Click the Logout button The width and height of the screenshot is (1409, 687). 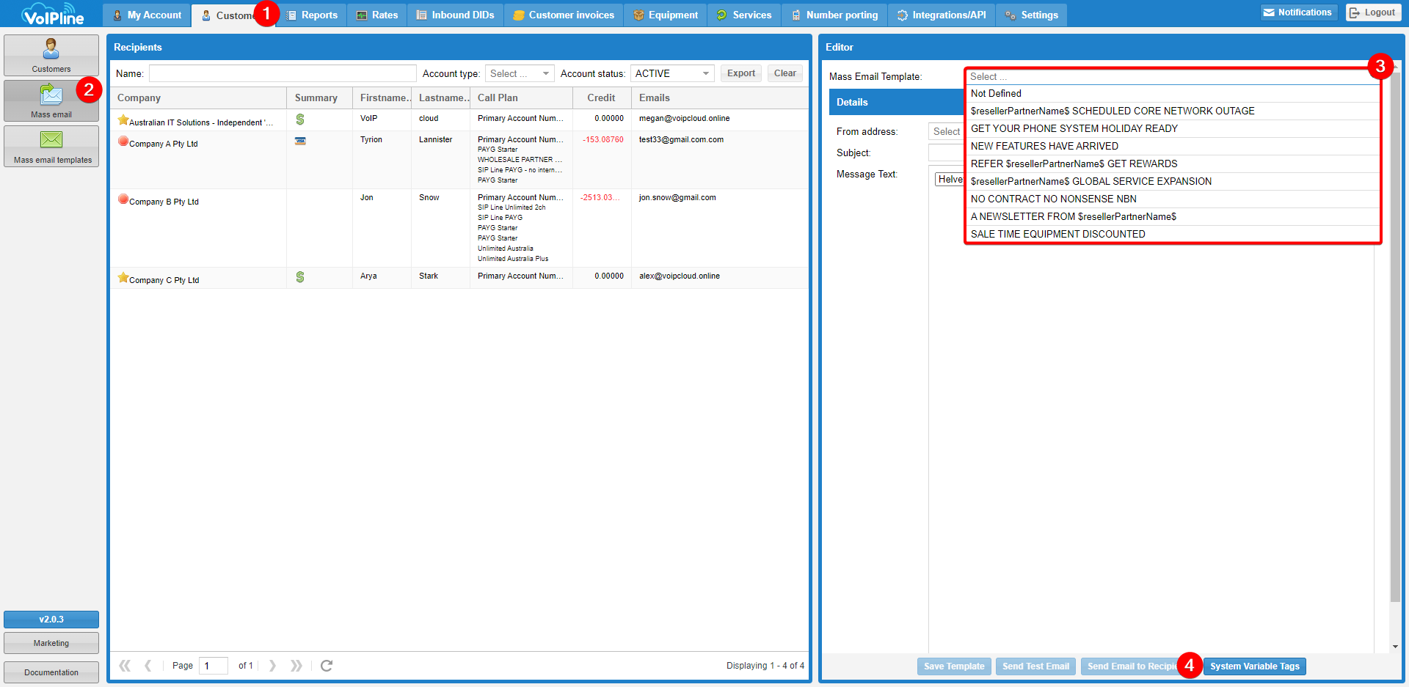pos(1372,12)
